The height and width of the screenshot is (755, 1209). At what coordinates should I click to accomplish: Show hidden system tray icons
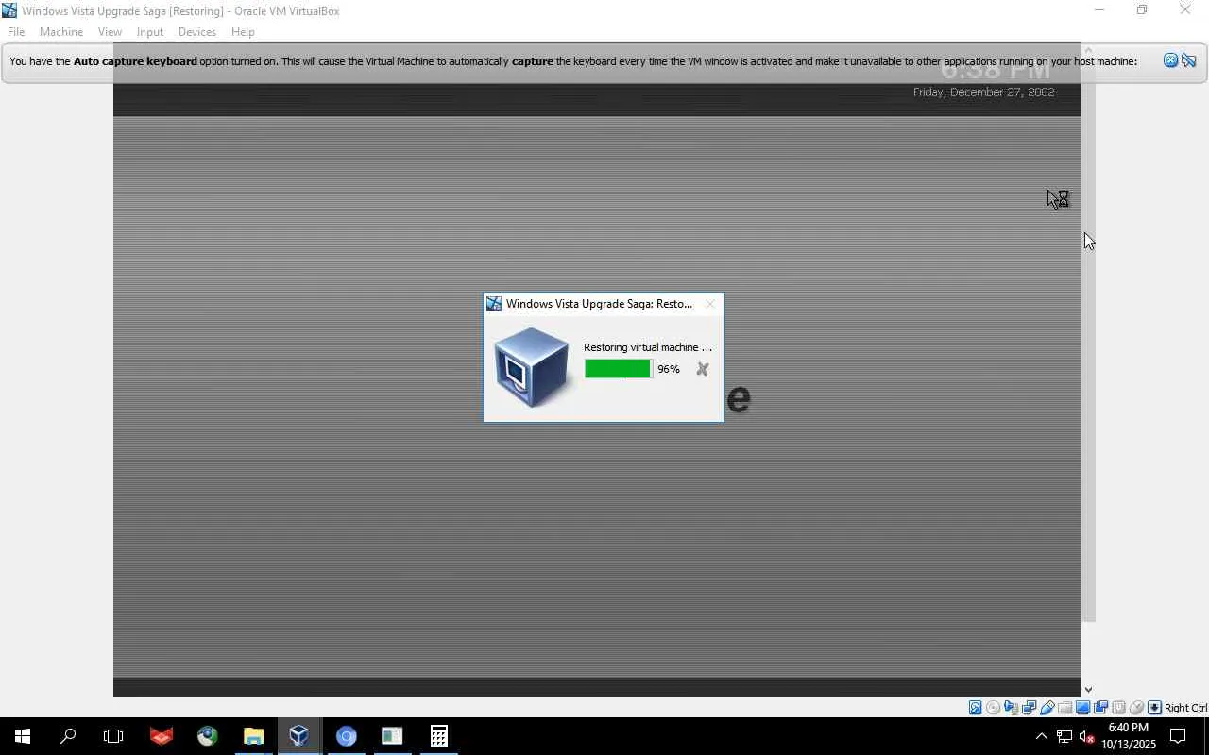1041,736
